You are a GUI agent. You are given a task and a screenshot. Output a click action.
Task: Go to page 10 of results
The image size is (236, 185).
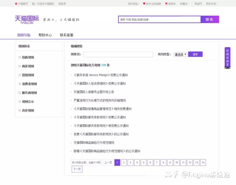tap(176, 162)
